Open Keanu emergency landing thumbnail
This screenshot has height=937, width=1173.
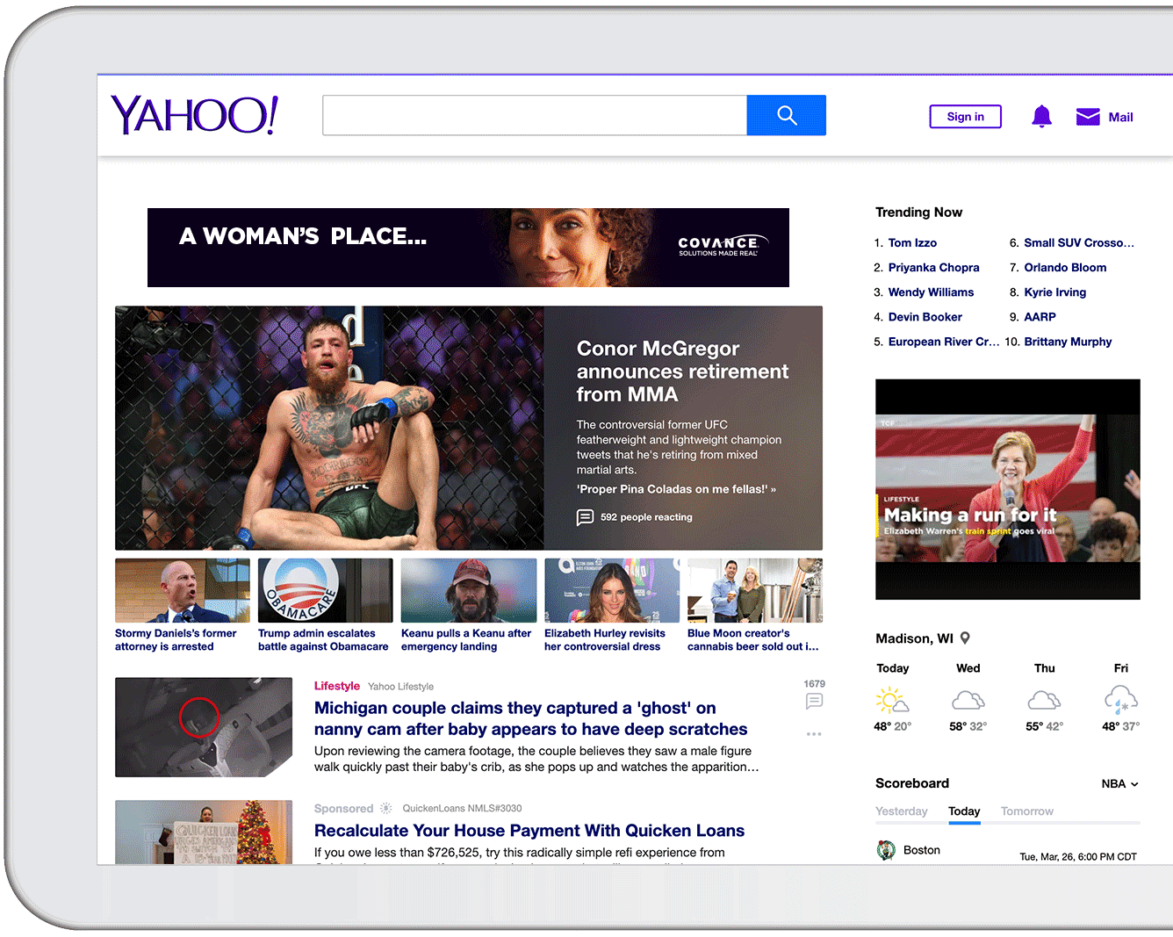coord(469,590)
